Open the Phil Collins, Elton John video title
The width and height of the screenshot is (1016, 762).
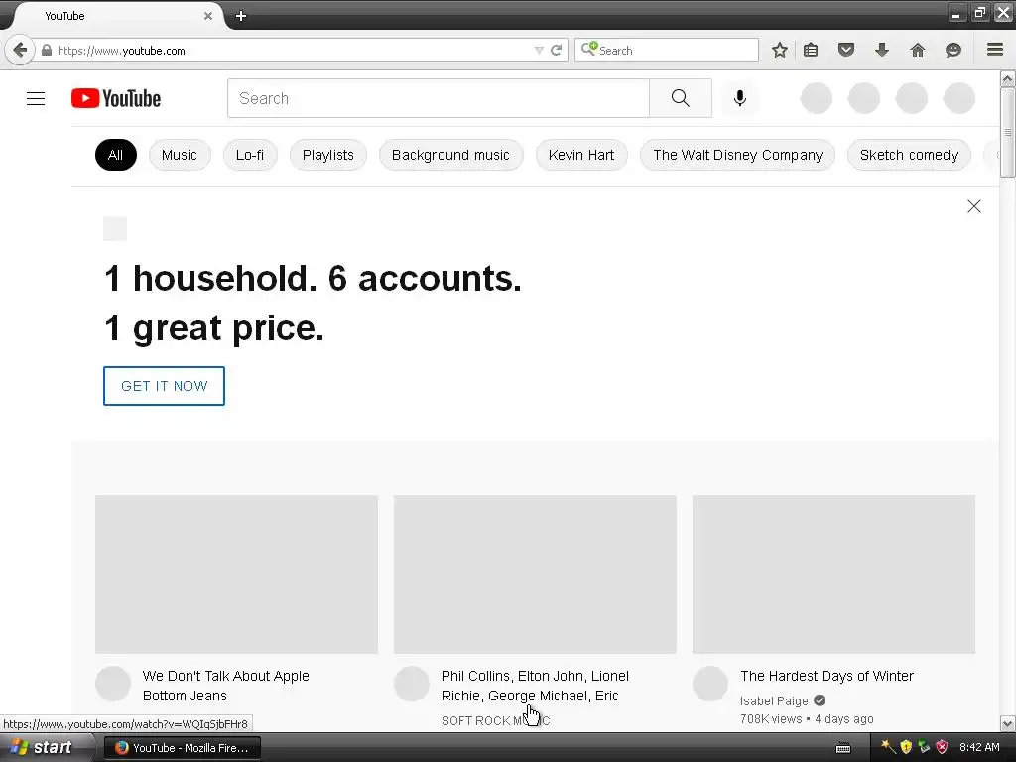(535, 686)
